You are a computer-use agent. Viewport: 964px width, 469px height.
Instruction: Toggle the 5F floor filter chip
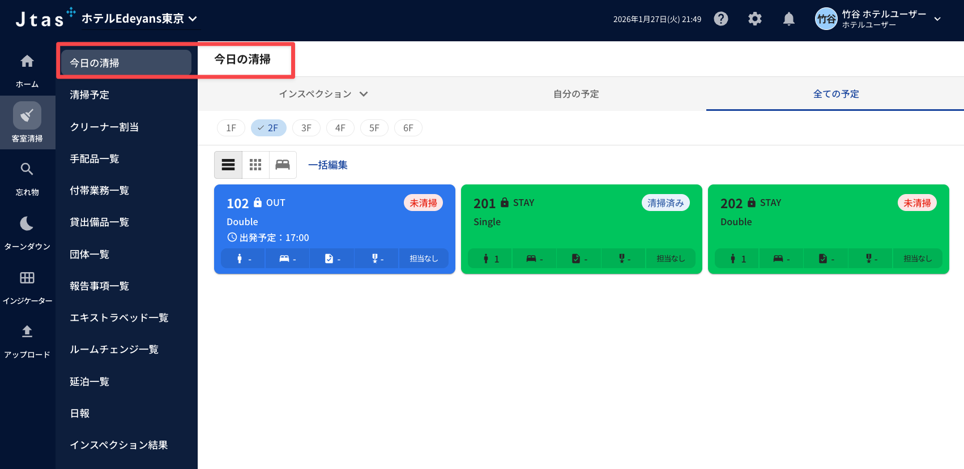coord(374,128)
